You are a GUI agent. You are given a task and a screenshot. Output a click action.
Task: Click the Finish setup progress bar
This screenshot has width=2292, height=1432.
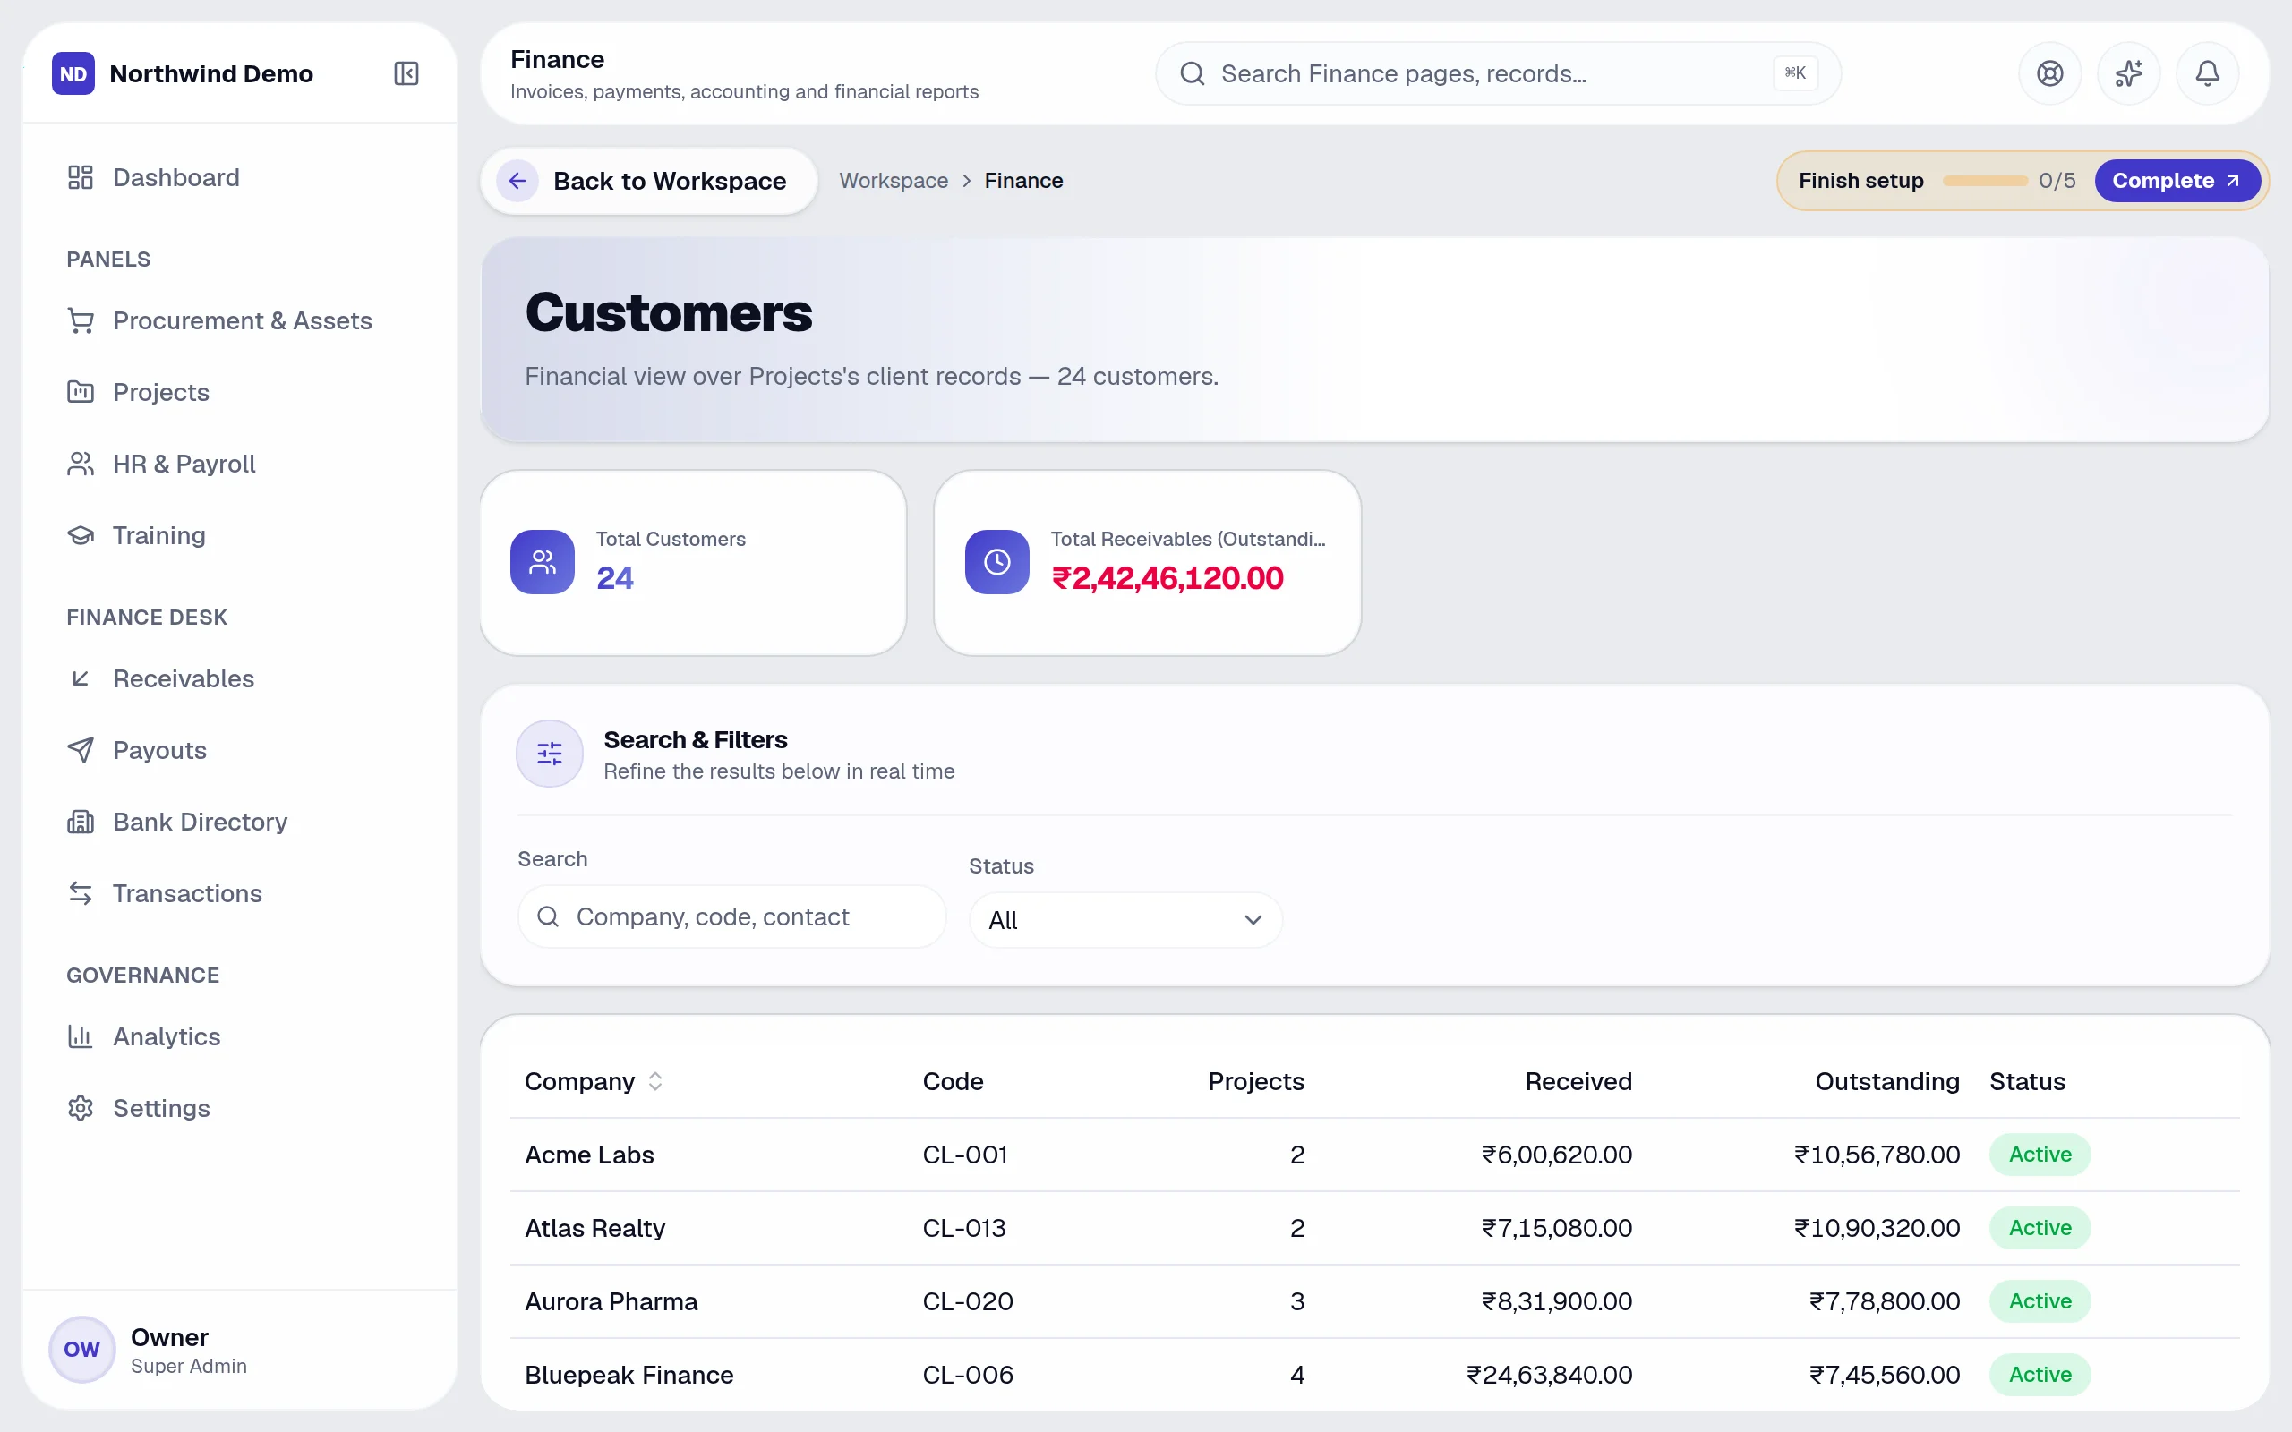click(1984, 181)
